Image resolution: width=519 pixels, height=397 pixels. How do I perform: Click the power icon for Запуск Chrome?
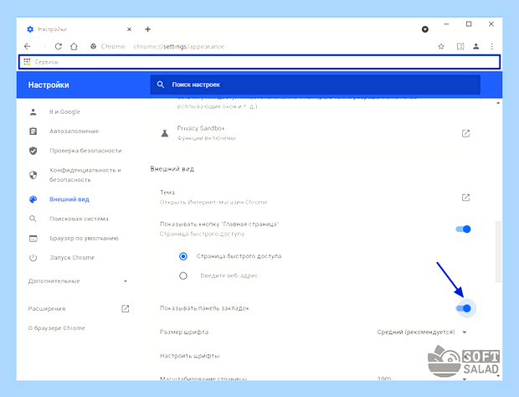point(33,258)
